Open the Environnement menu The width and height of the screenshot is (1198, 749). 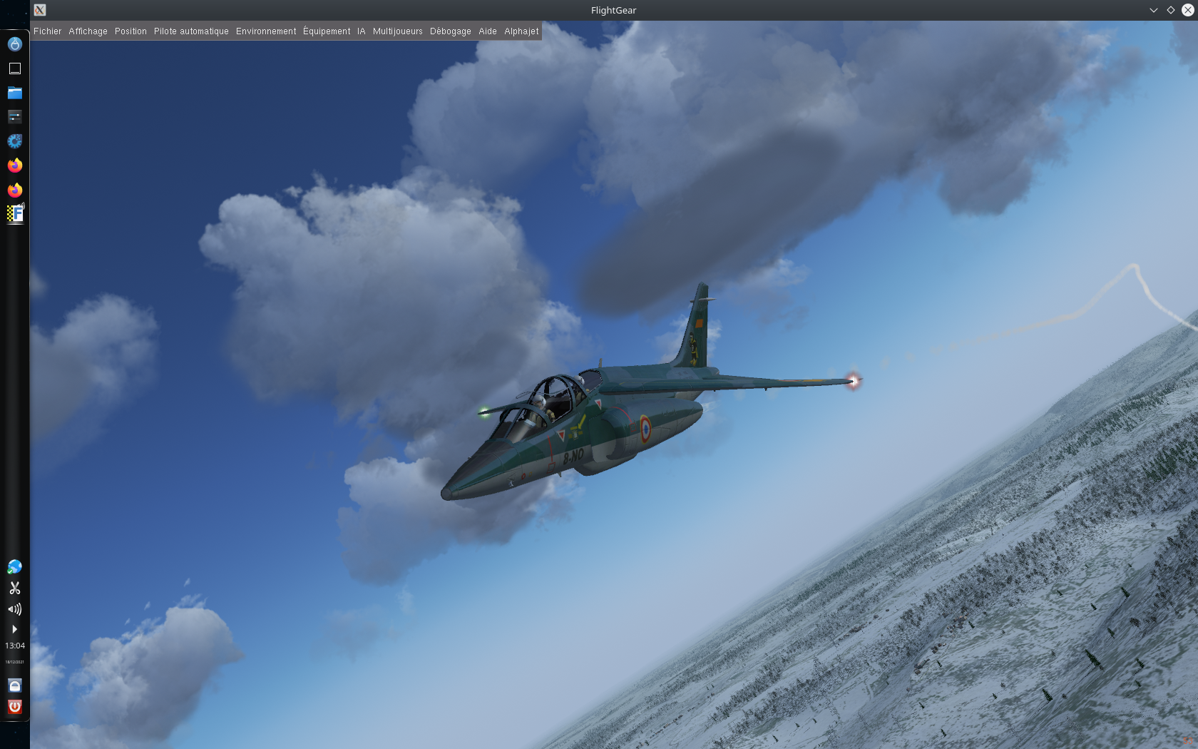[x=266, y=31]
